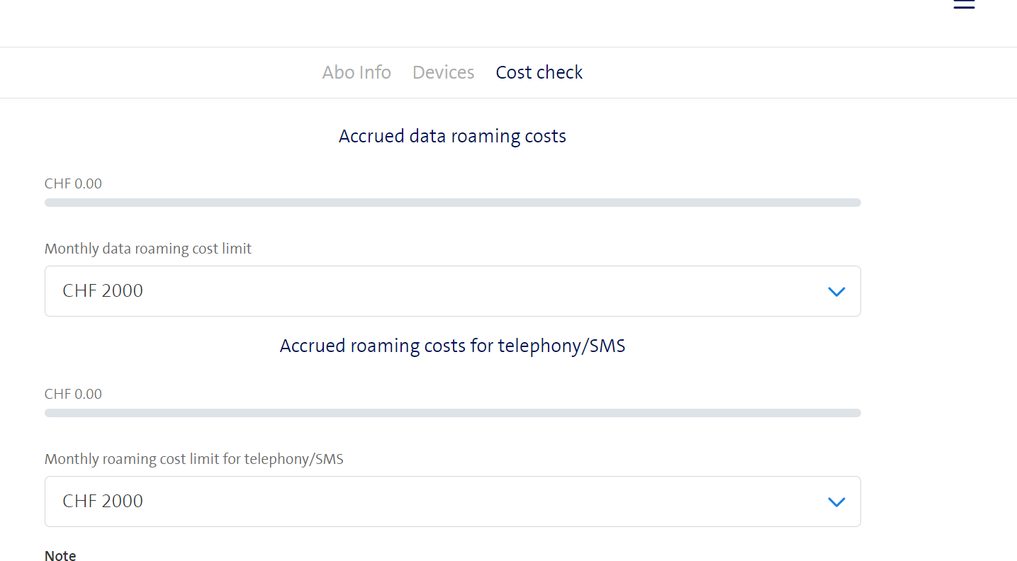Click the CHF 0.00 amount under telephony/SMS
Viewport: 1017px width, 561px height.
point(73,394)
